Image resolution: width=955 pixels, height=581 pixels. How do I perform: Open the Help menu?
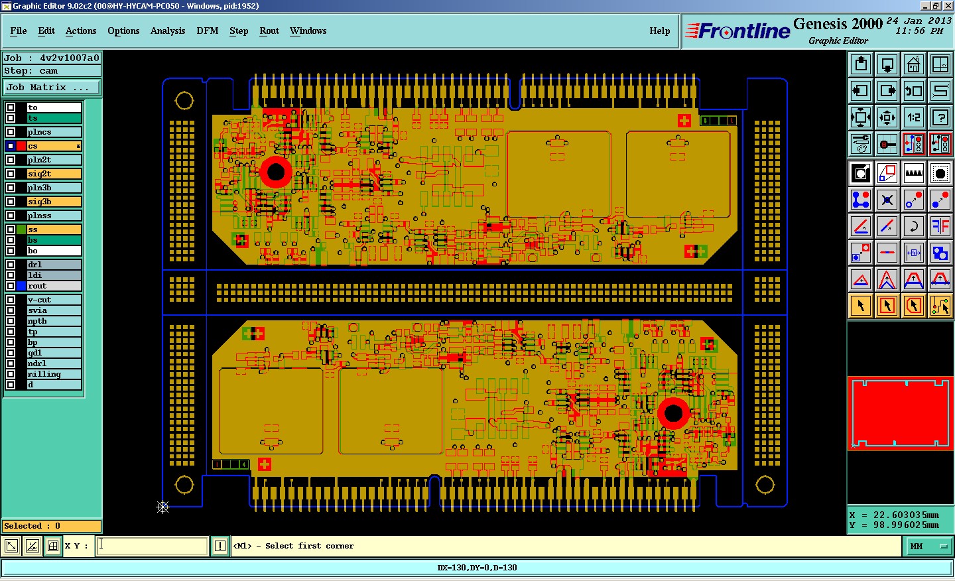(660, 31)
